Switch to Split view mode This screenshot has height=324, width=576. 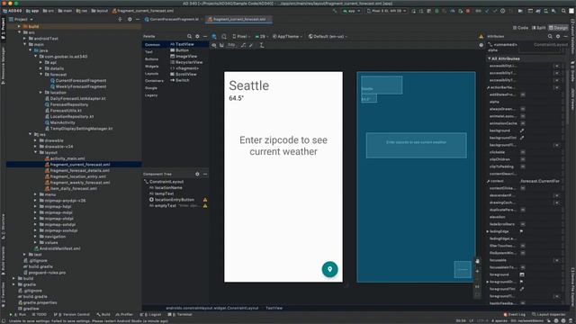point(538,28)
